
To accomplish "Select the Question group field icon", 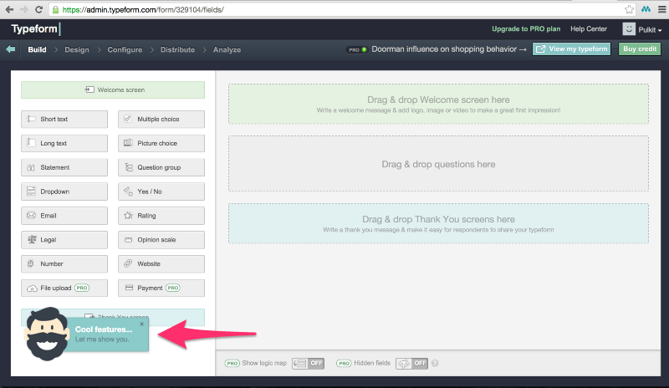I will tap(129, 167).
